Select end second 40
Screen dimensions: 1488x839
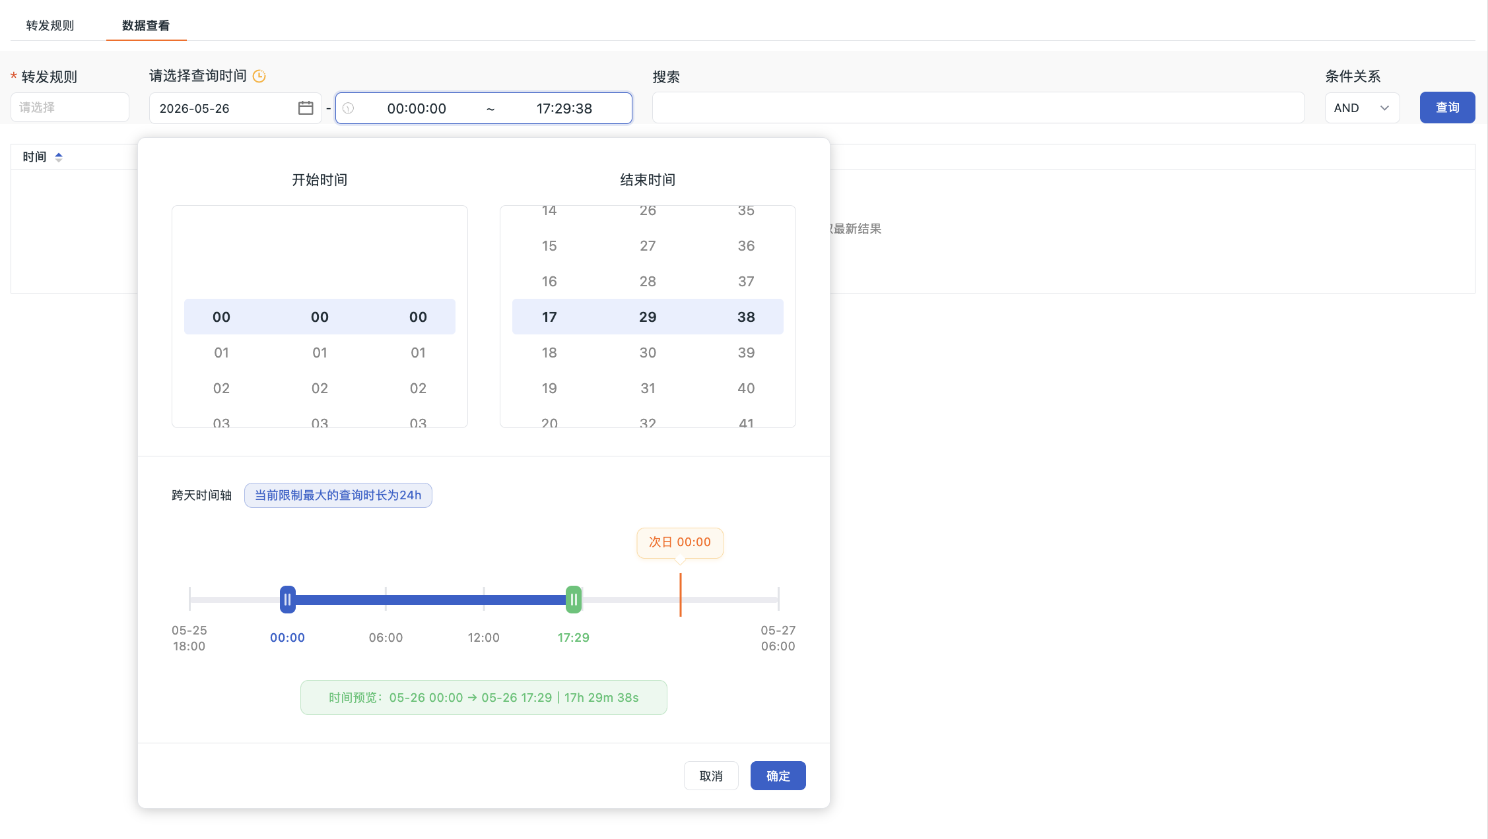pyautogui.click(x=746, y=388)
